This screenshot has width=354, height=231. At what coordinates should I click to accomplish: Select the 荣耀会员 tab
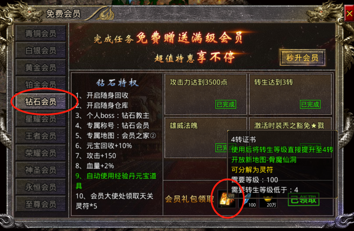[x=41, y=153]
